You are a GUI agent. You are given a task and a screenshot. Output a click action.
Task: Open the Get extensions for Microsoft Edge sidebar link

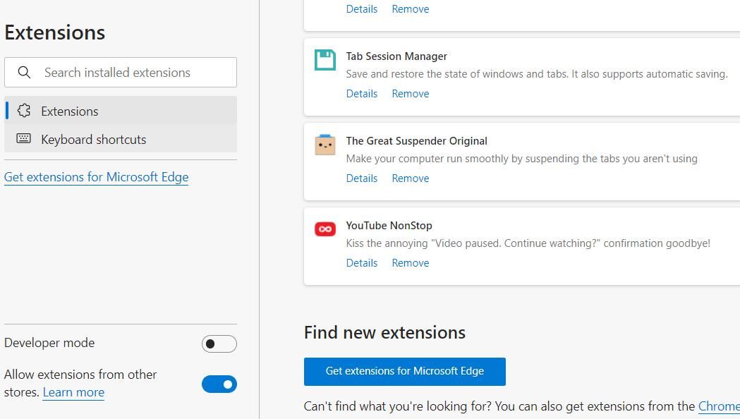coord(96,177)
